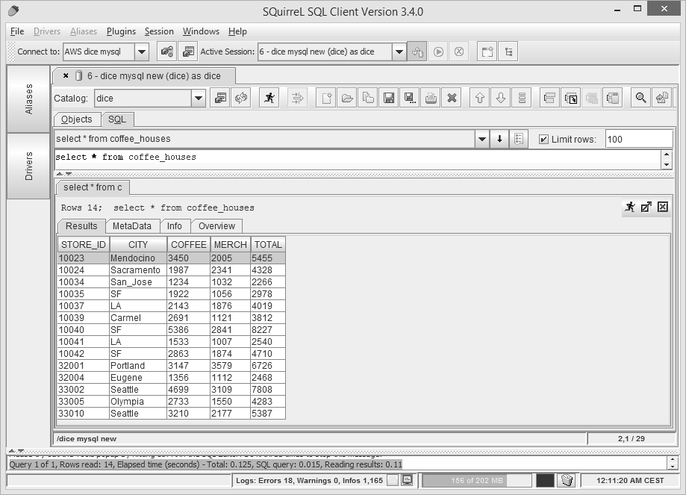
Task: Click the print file icon
Action: tap(431, 98)
